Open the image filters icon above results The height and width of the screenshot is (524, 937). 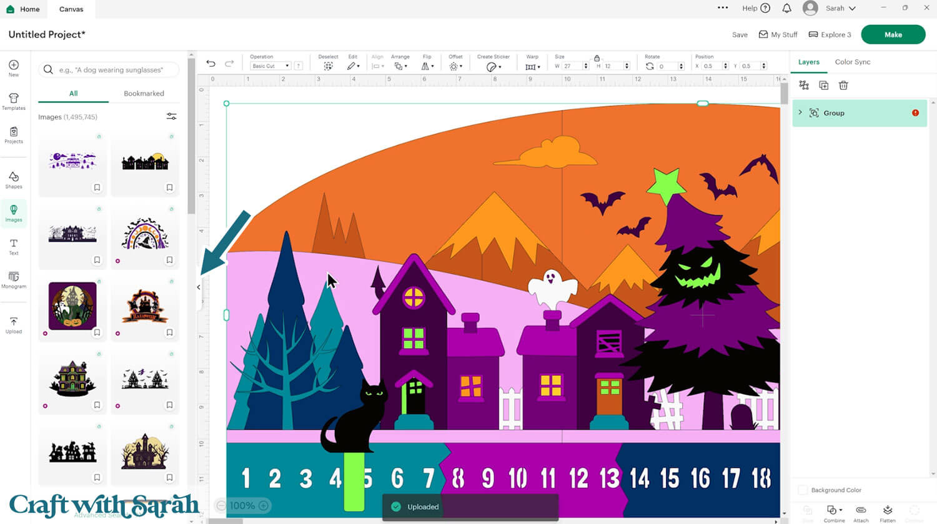pyautogui.click(x=171, y=116)
